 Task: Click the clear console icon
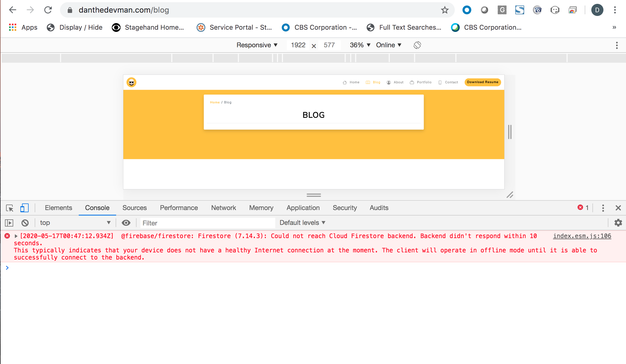pos(25,223)
